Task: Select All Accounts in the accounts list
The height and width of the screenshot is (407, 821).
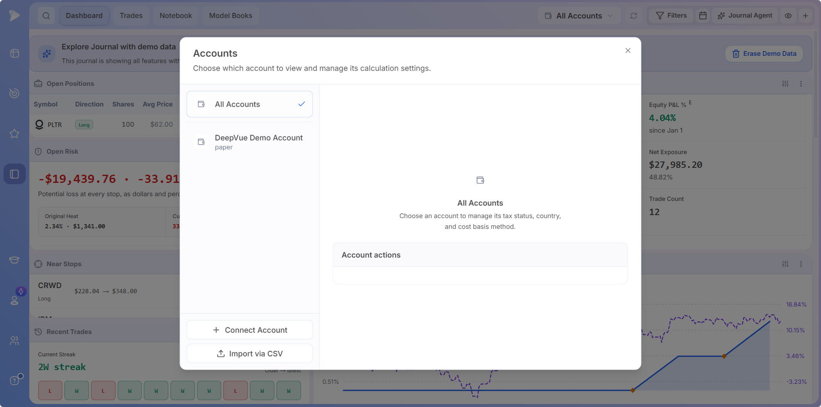Action: point(249,104)
